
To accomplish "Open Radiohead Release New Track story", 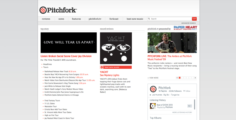I will (56, 71).
